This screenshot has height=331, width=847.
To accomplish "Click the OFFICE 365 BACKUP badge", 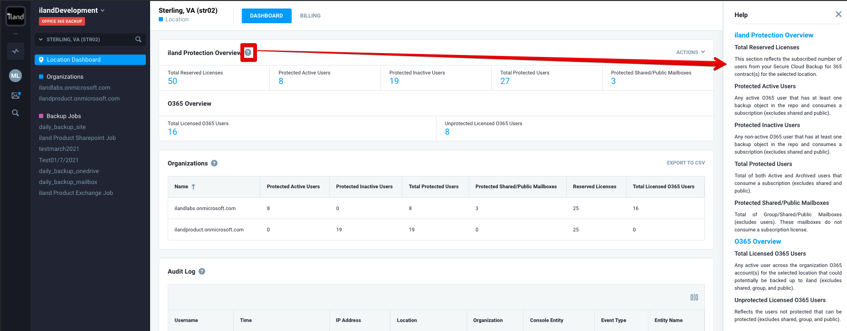I will [x=62, y=21].
